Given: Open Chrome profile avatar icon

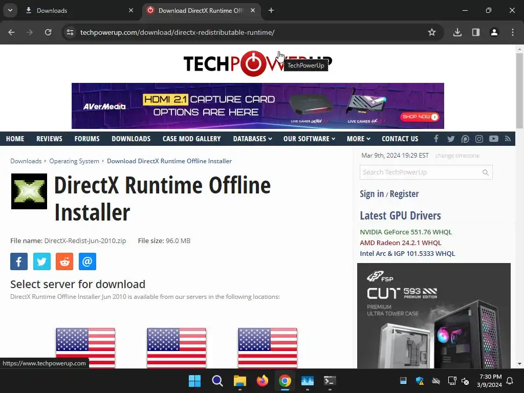Looking at the screenshot, I should coord(494,32).
